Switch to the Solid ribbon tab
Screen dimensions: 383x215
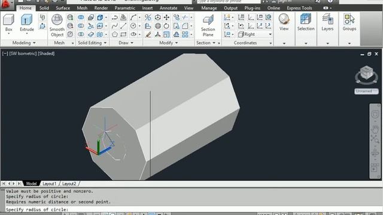[44, 8]
